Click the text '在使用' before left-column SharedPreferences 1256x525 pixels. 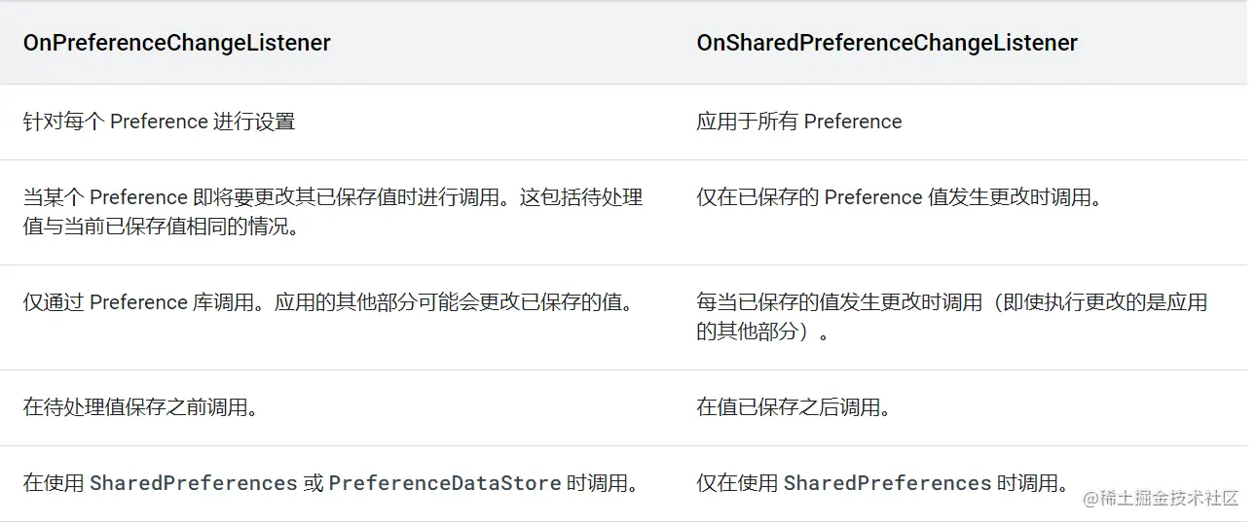pyautogui.click(x=54, y=483)
